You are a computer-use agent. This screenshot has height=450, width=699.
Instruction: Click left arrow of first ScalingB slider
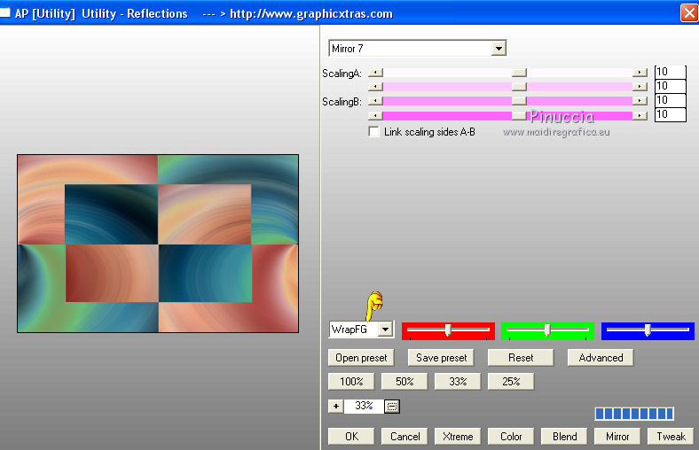click(376, 101)
